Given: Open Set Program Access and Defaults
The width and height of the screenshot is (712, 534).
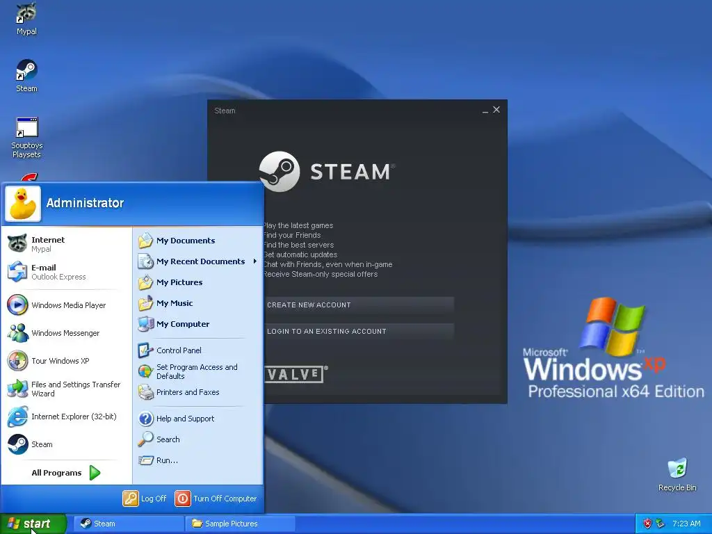Looking at the screenshot, I should tap(198, 371).
